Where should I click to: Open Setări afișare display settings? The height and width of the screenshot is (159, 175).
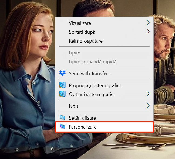point(82,118)
